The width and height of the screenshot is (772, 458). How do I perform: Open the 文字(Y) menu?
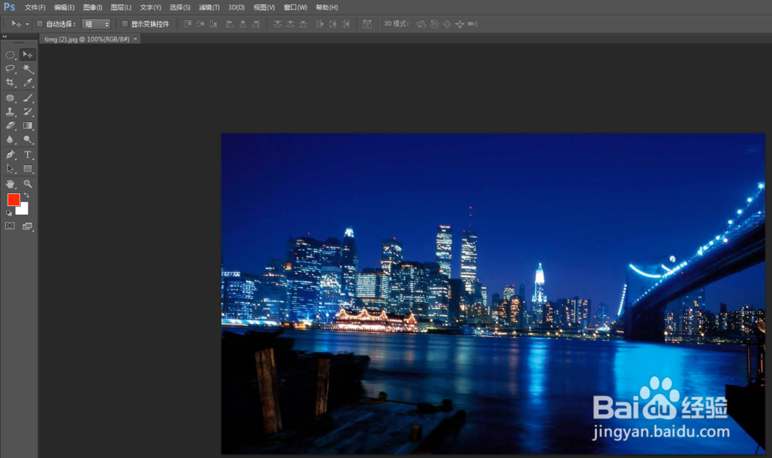[x=151, y=8]
